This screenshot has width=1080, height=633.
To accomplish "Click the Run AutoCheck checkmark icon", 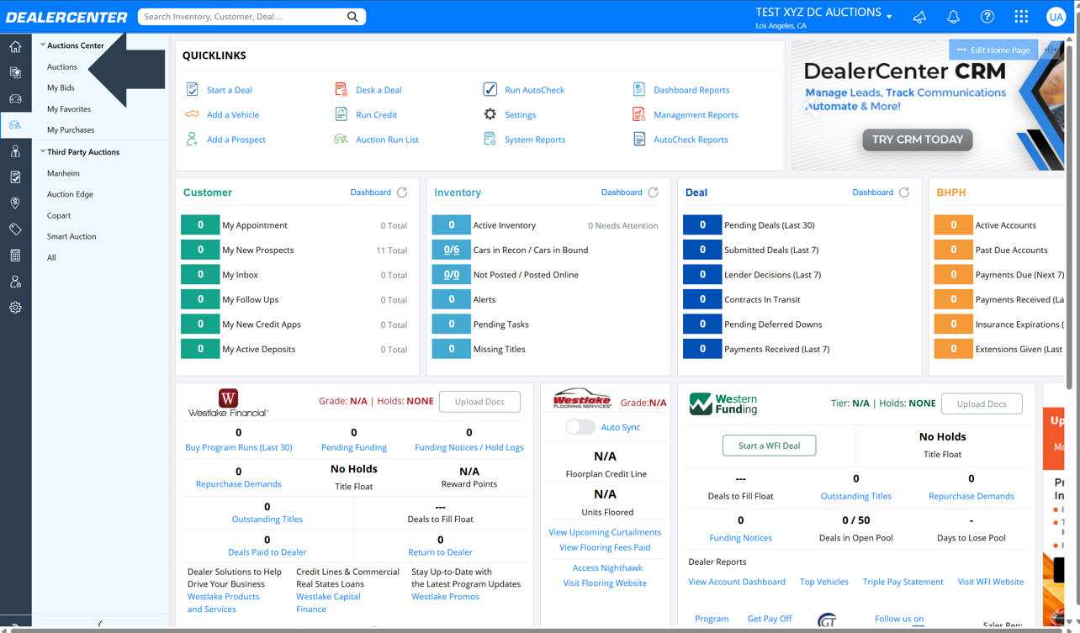I will point(490,89).
